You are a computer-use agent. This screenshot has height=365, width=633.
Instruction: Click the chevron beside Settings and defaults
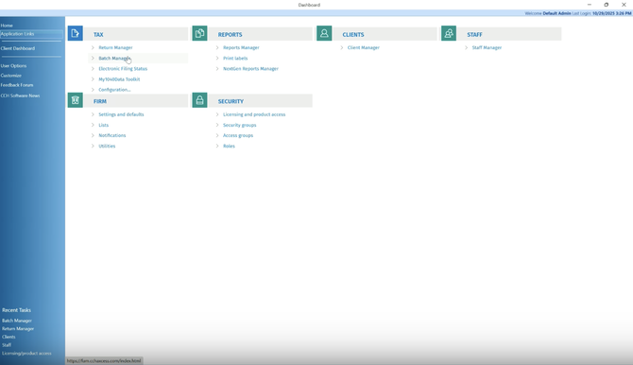(93, 114)
